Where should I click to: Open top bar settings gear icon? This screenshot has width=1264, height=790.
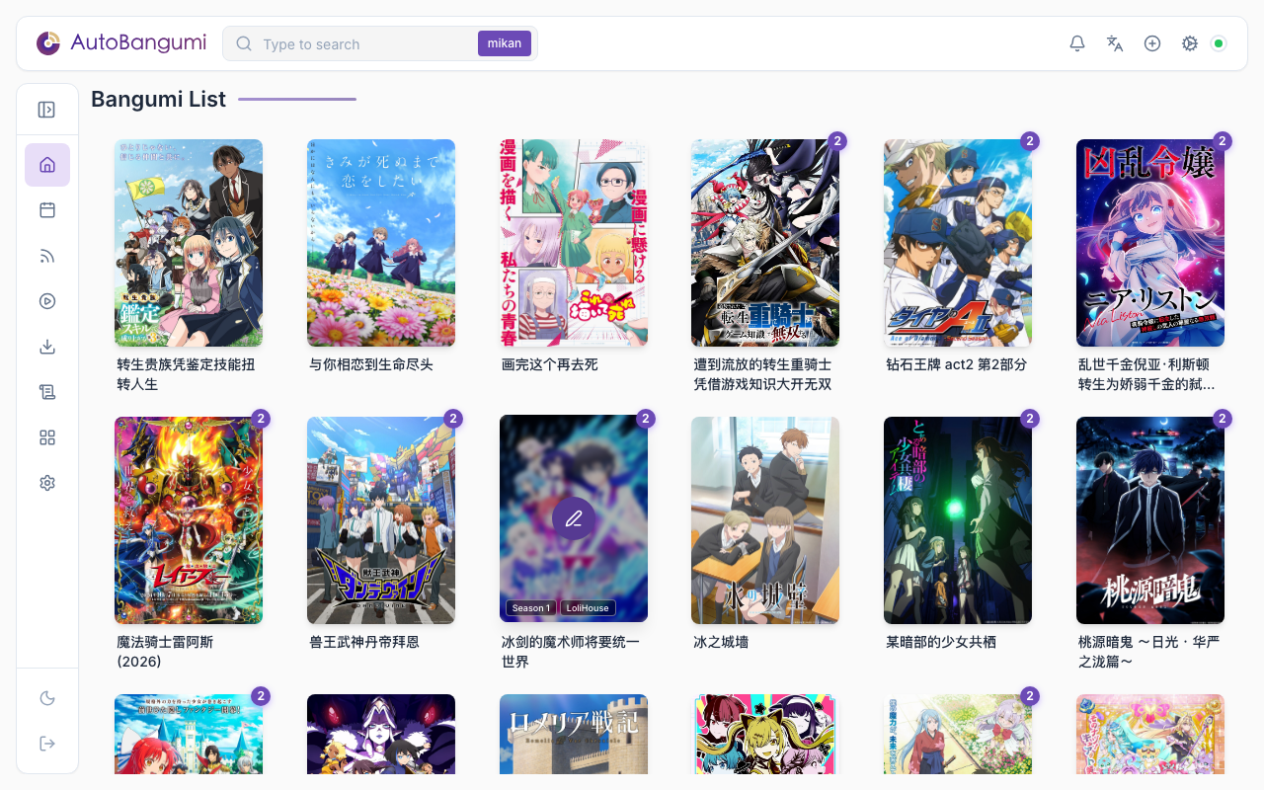coord(1190,43)
